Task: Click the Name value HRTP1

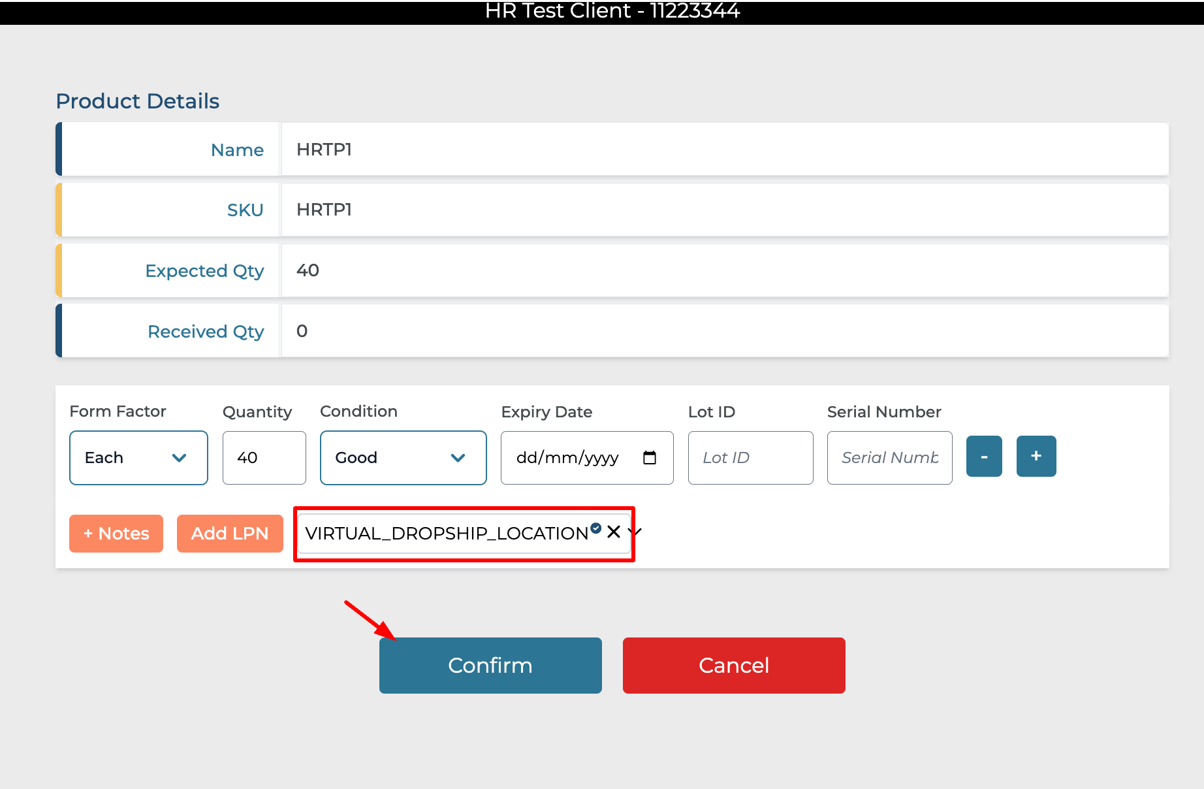Action: click(x=324, y=150)
